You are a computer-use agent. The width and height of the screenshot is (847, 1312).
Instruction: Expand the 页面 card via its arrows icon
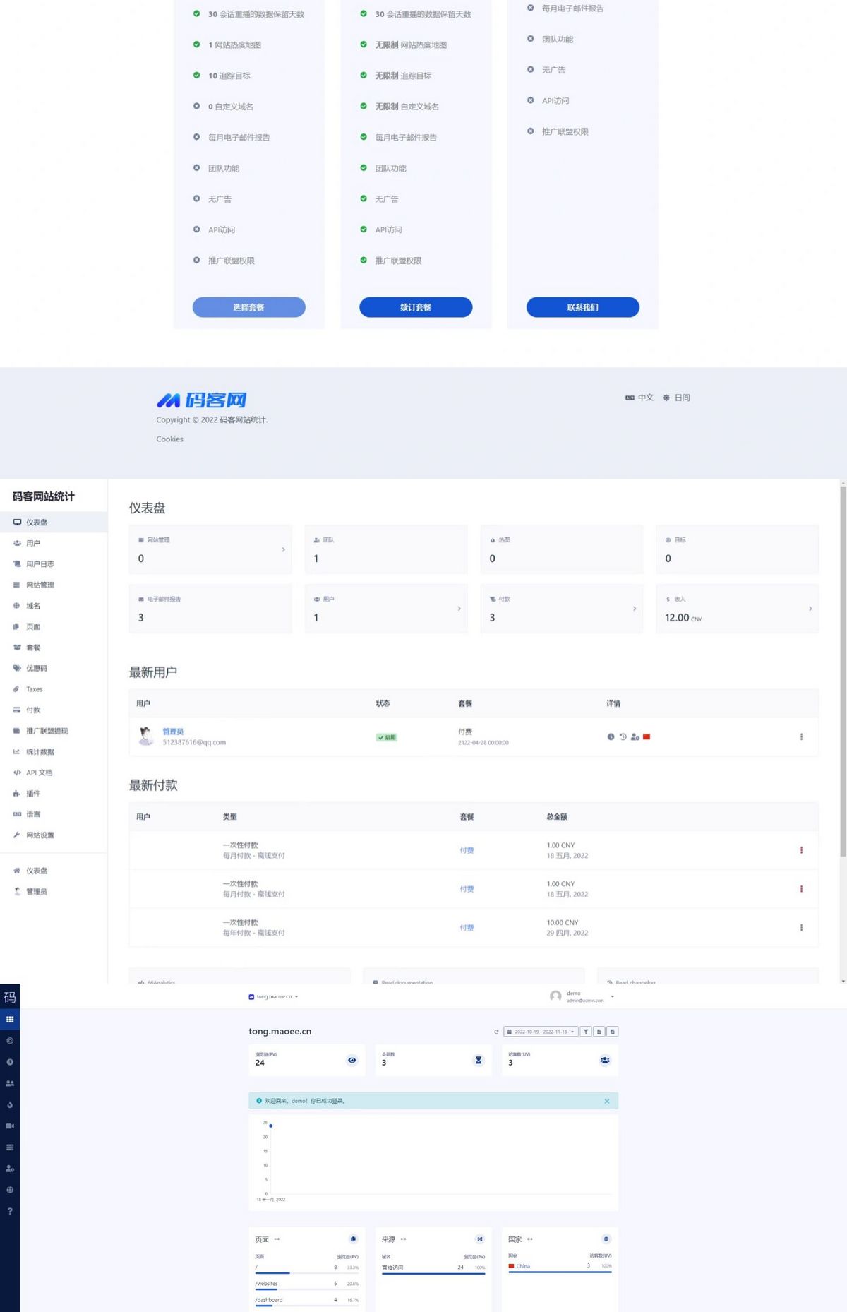(x=277, y=1239)
